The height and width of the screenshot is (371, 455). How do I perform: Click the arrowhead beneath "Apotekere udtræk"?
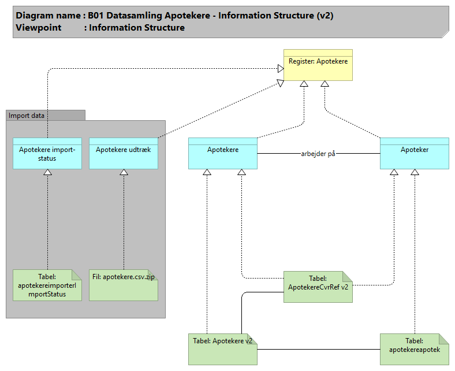click(124, 172)
